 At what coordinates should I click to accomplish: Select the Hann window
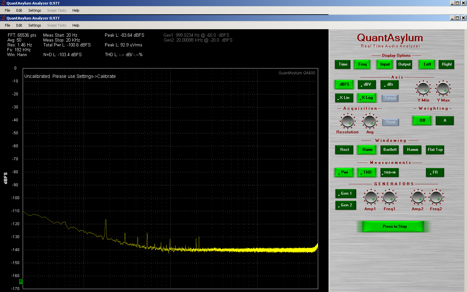click(367, 150)
